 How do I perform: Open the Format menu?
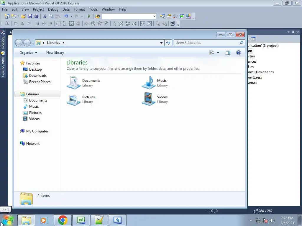79,9
